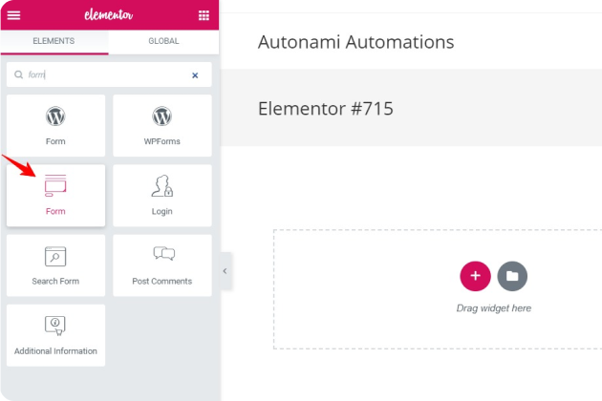This screenshot has height=401, width=602.
Task: Select the Search Form widget
Action: tap(55, 264)
